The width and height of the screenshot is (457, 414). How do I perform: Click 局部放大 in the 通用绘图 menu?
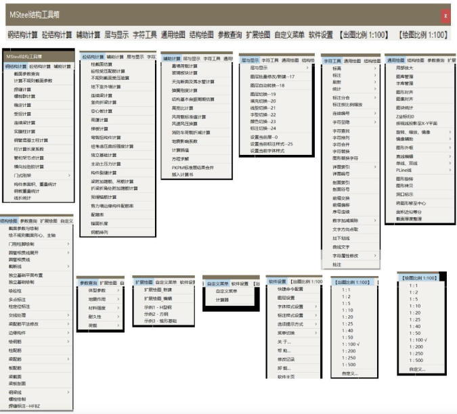(x=404, y=68)
